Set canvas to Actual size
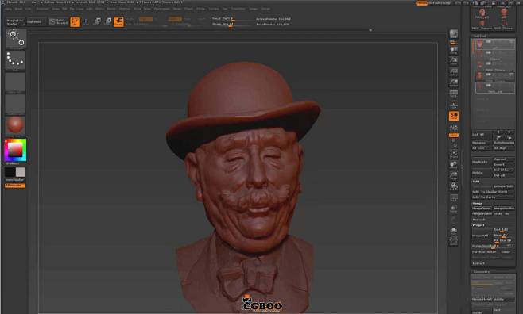 point(454,72)
